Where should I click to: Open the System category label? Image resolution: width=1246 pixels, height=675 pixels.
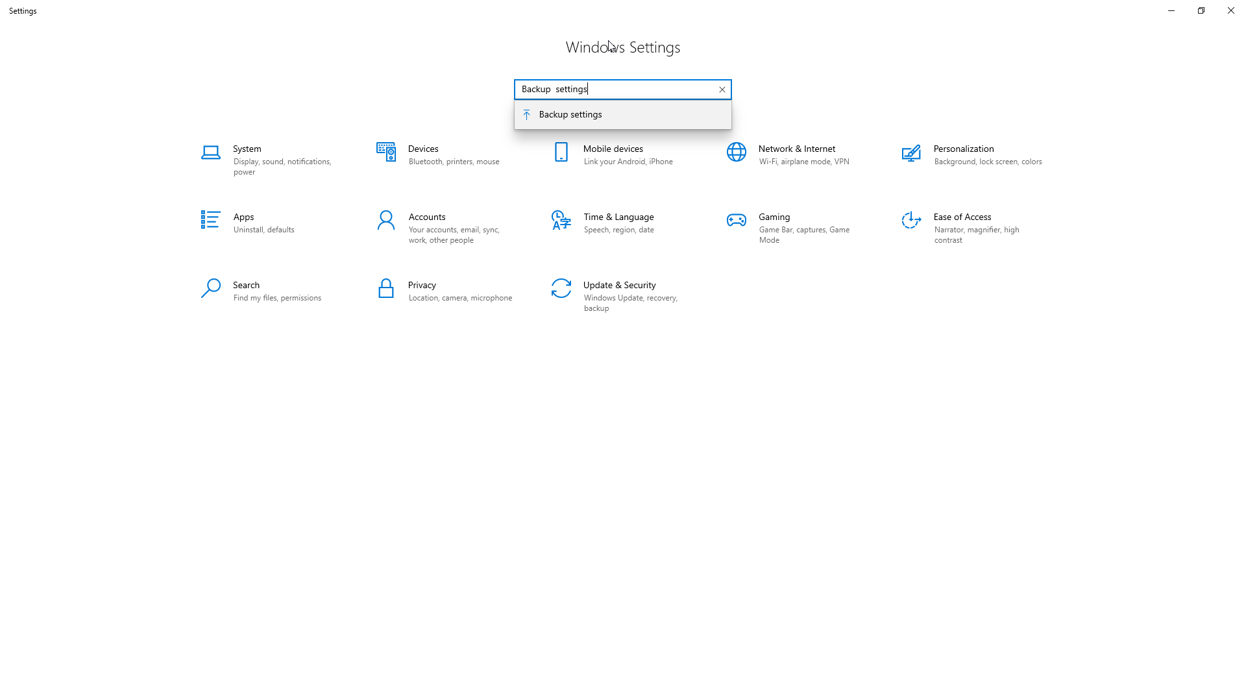[247, 149]
